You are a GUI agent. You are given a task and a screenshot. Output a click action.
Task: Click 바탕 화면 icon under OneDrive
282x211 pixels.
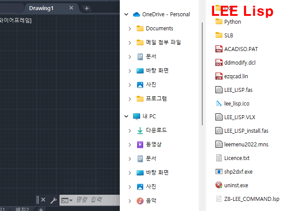pos(140,71)
